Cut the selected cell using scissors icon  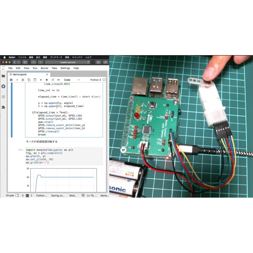23,80
